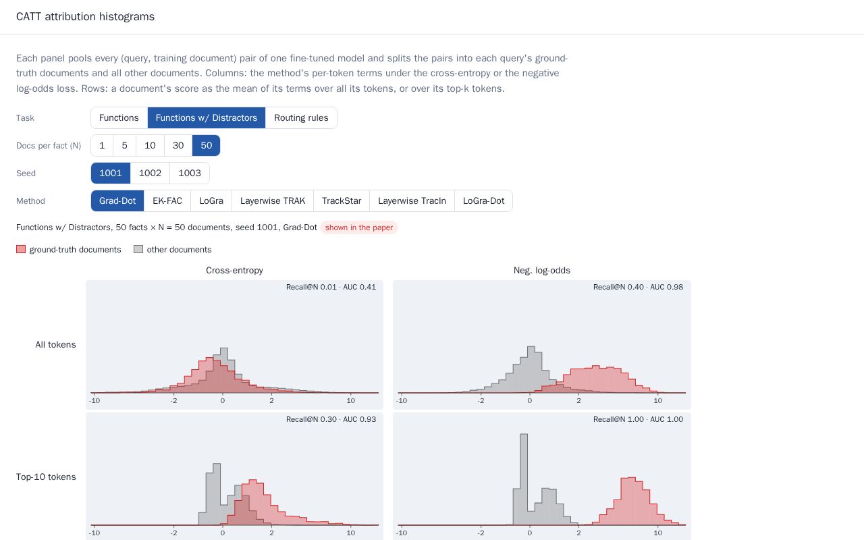Open the Neg. log-odds Top-10 tokens histogram
The image size is (864, 540).
[x=542, y=477]
